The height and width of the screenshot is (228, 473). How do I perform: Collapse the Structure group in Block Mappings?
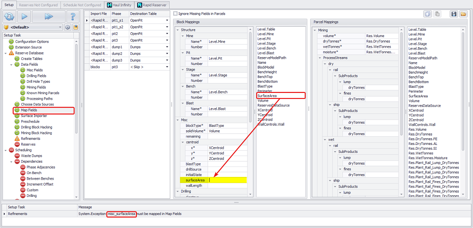[x=178, y=30]
